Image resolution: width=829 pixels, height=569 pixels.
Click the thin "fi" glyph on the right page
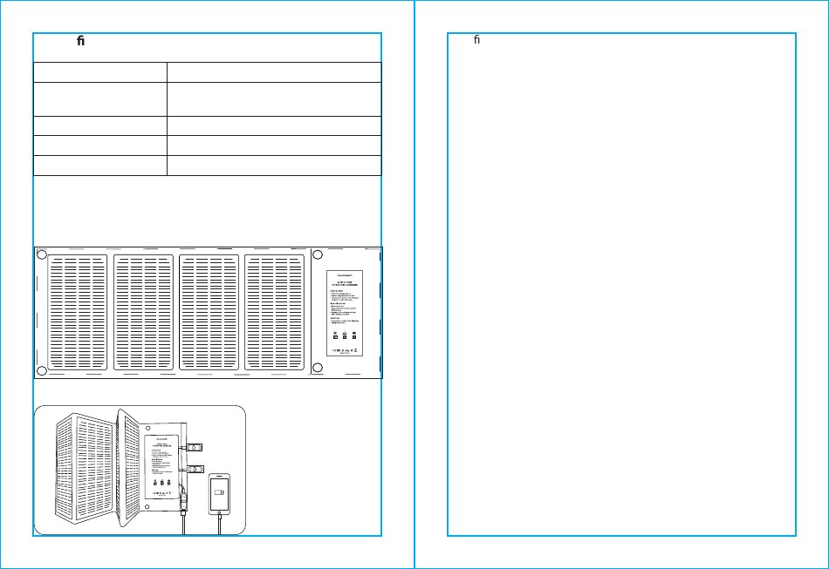(x=476, y=39)
